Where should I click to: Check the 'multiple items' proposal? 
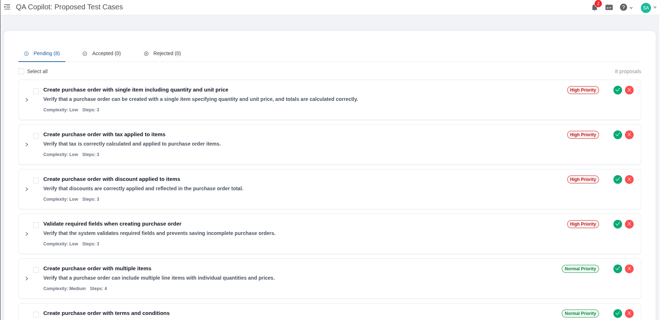[36, 270]
